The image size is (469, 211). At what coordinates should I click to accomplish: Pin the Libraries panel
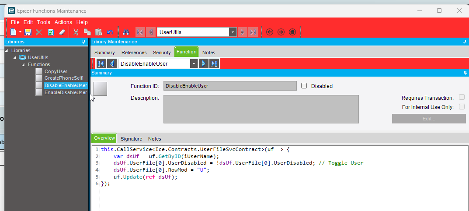pyautogui.click(x=84, y=42)
